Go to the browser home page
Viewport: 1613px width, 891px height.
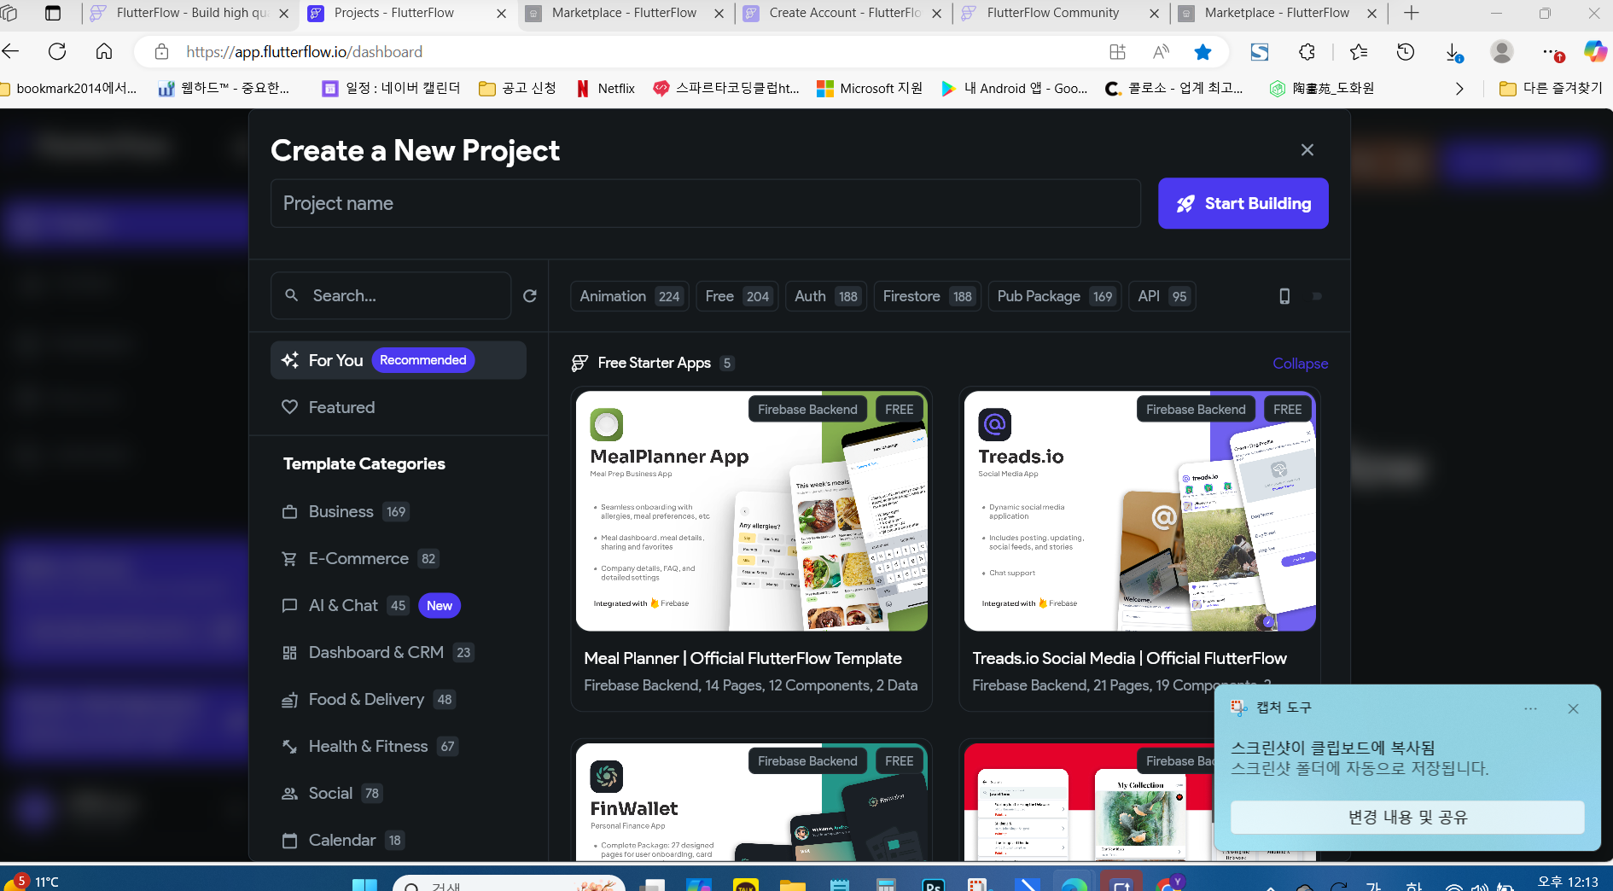104,51
